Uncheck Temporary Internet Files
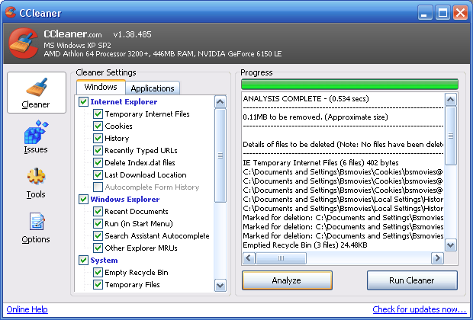Viewport: 473px width, 320px height. coord(98,114)
